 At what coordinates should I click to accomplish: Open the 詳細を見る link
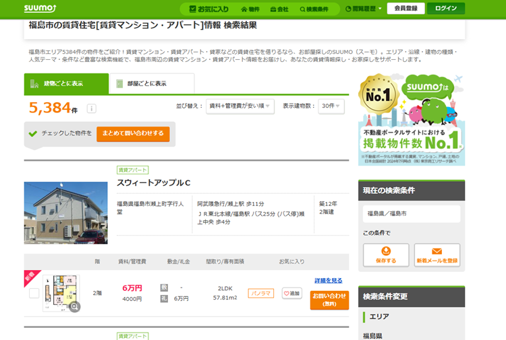coord(329,280)
